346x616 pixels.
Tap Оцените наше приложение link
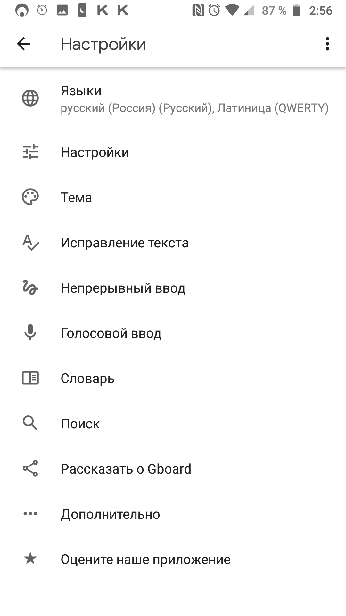click(145, 560)
